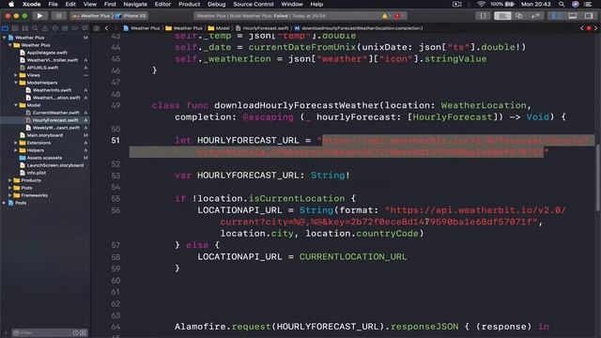The height and width of the screenshot is (338, 601).
Task: Jump to previous issue in jump bar
Action: click(582, 28)
